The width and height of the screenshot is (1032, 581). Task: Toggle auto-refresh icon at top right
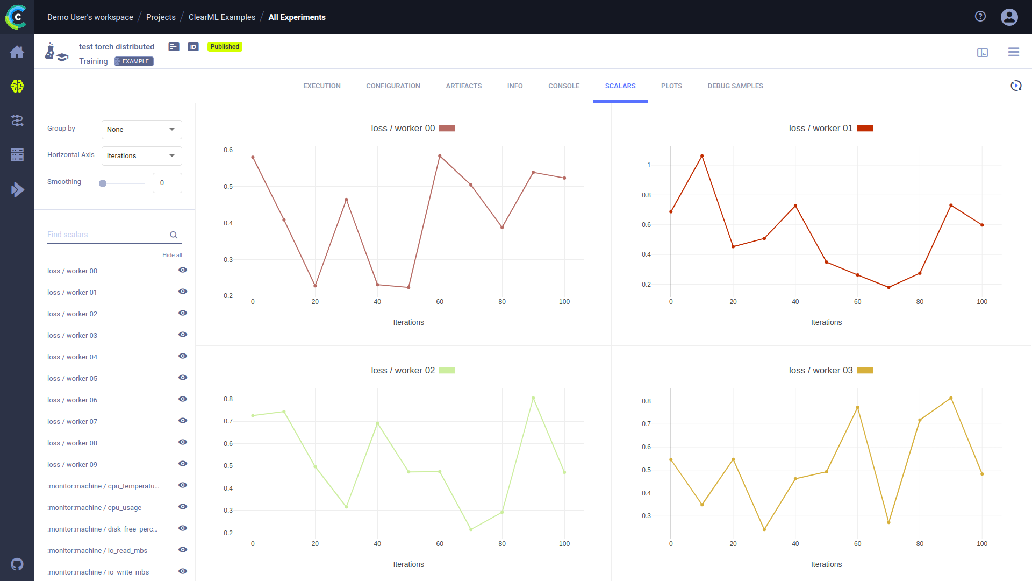[x=1015, y=86]
